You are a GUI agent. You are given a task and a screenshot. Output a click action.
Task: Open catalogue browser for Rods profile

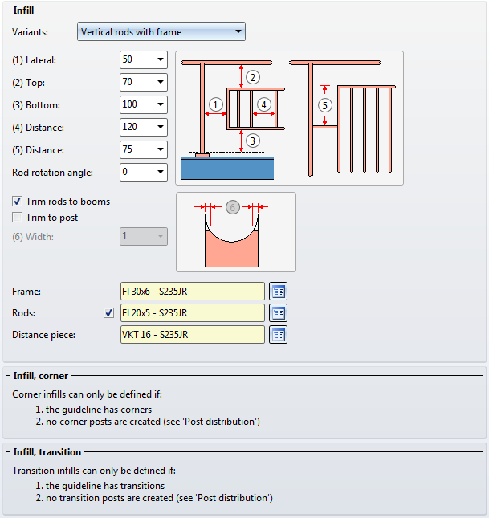tap(278, 313)
